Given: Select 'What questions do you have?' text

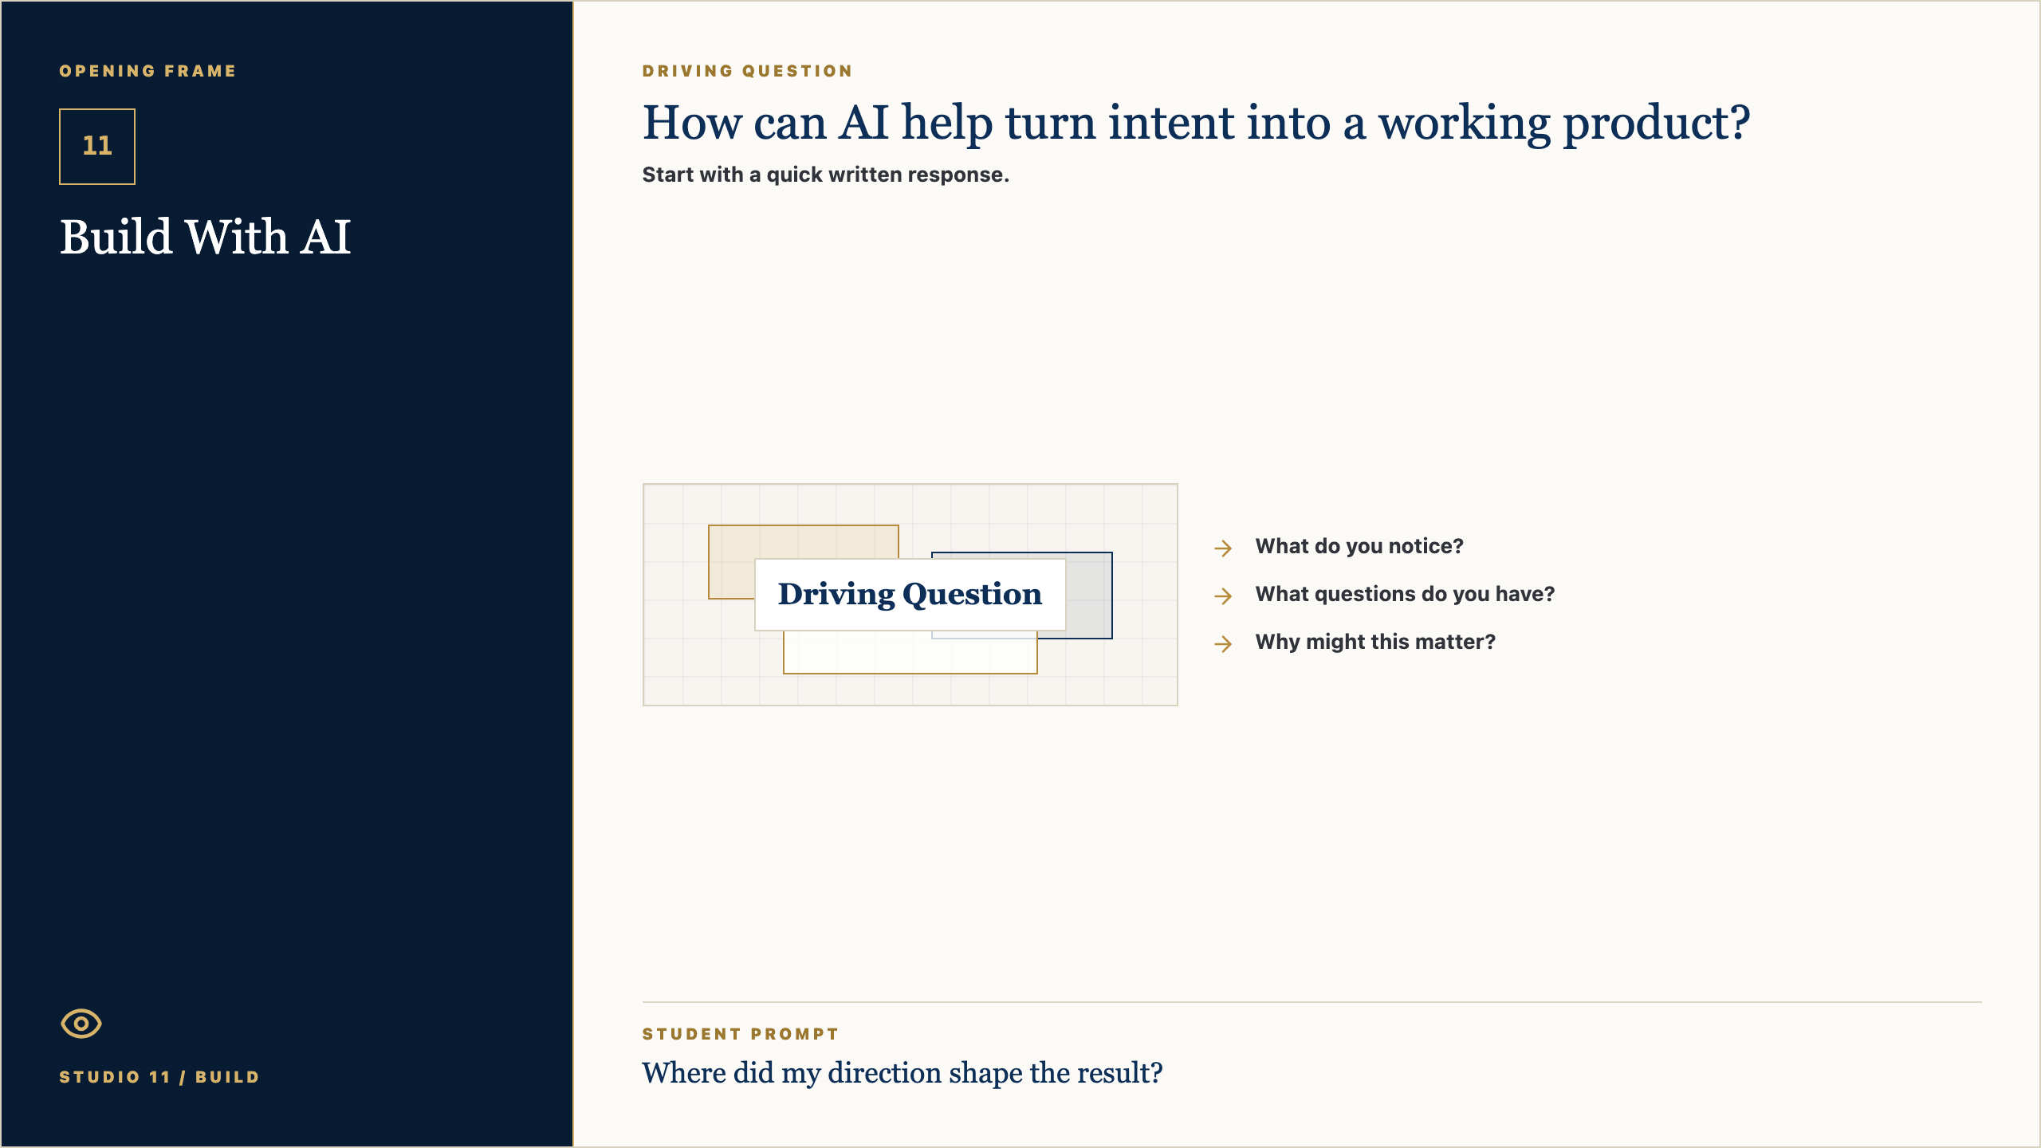Looking at the screenshot, I should tap(1405, 595).
